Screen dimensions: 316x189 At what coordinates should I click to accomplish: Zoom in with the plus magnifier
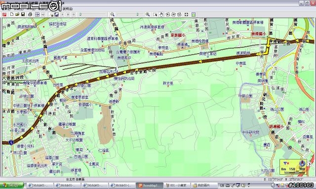tap(148, 14)
